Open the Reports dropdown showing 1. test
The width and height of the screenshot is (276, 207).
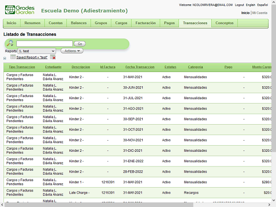(37, 51)
